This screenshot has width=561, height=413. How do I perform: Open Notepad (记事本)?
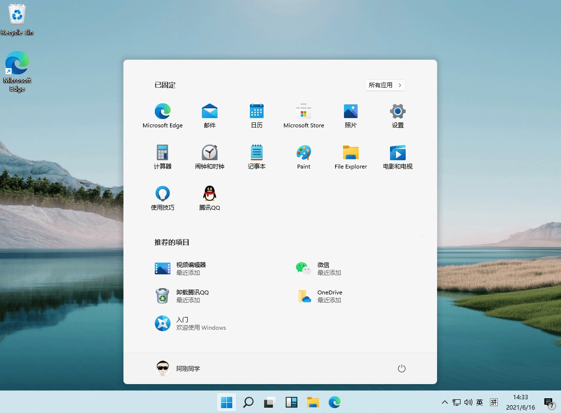coord(256,157)
